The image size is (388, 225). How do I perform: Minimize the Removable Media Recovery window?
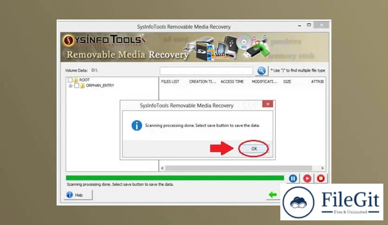(299, 25)
